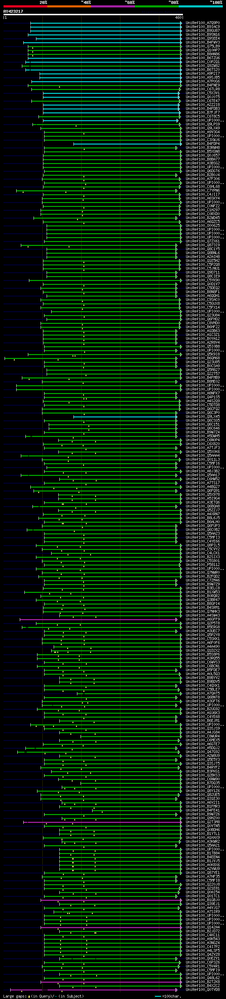Screen dimensions: 226x999
Task: Click hit label UniRef100_O00625
Action: [202, 226]
